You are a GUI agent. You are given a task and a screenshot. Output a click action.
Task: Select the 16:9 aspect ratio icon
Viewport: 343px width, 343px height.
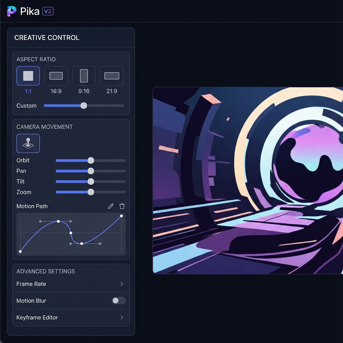click(x=56, y=76)
